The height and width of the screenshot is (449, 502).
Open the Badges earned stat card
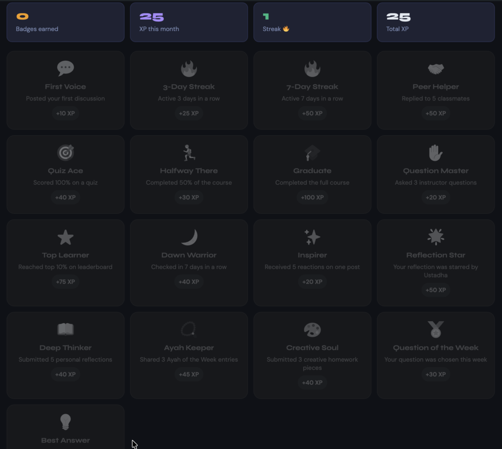[x=65, y=22]
